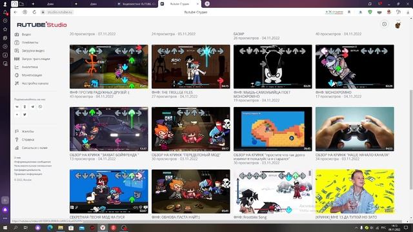The height and width of the screenshot is (232, 413).
Task: Click the Viber social icon in sidebar
Action: pos(40,107)
